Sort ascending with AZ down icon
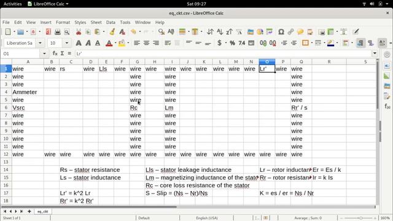 point(220,32)
